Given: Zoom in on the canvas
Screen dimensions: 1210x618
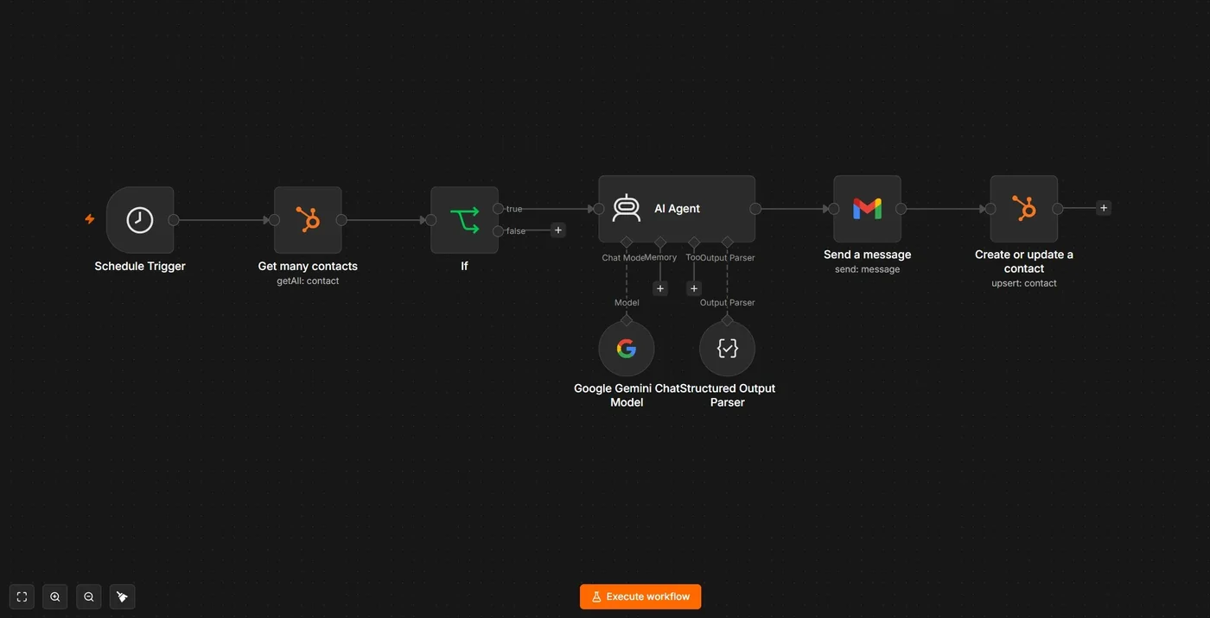Looking at the screenshot, I should (55, 596).
